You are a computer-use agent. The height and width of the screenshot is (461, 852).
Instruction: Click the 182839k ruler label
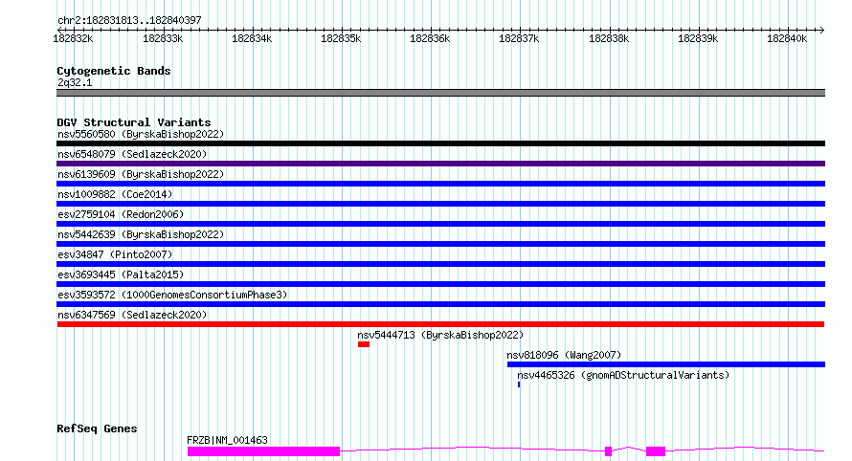pyautogui.click(x=698, y=38)
